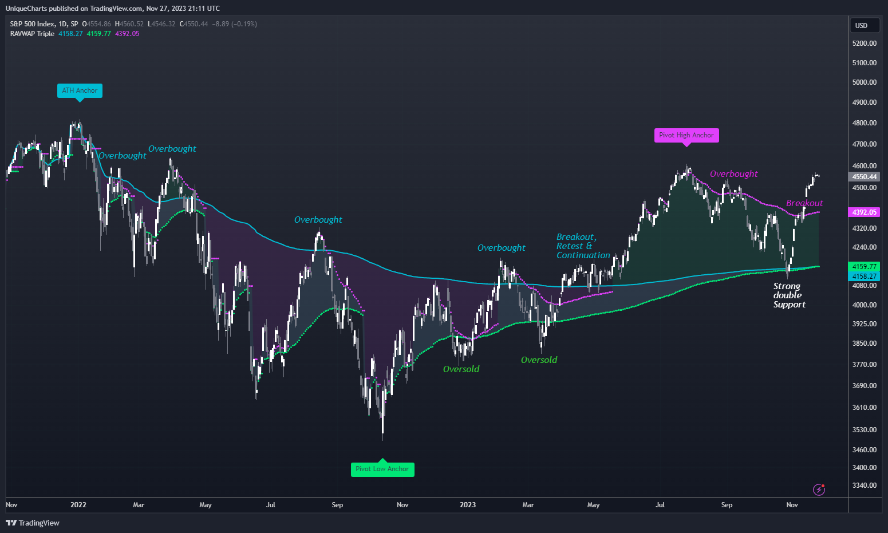
Task: Click the 4159.77 indicator value in legend
Action: [98, 34]
